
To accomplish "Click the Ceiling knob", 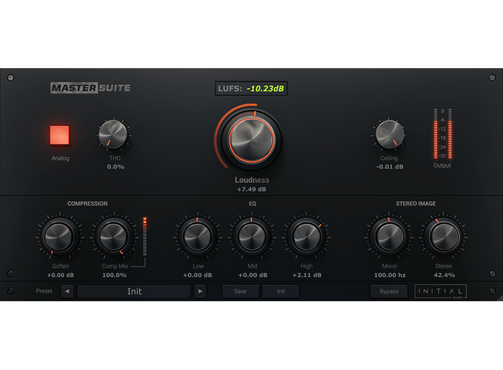I will click(389, 134).
